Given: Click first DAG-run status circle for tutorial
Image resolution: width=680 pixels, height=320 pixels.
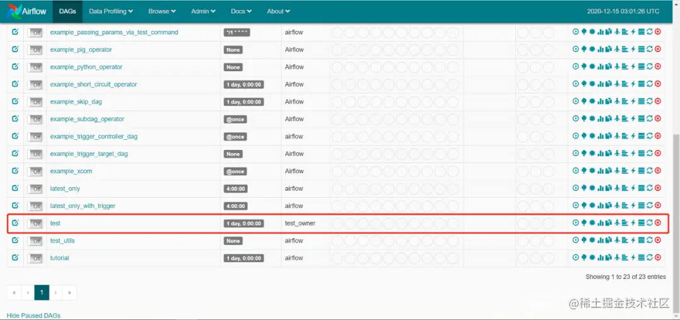Looking at the screenshot, I should [523, 258].
